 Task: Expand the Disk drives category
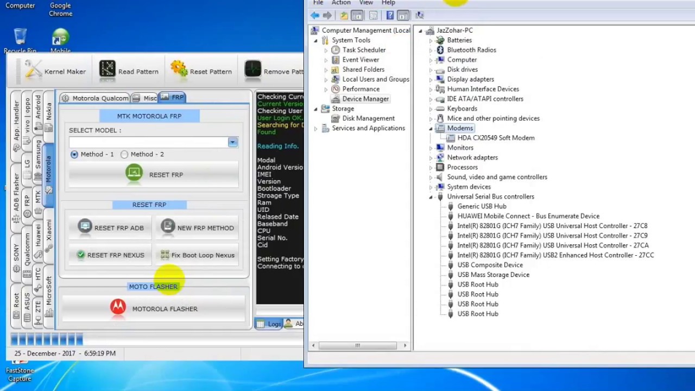[431, 70]
